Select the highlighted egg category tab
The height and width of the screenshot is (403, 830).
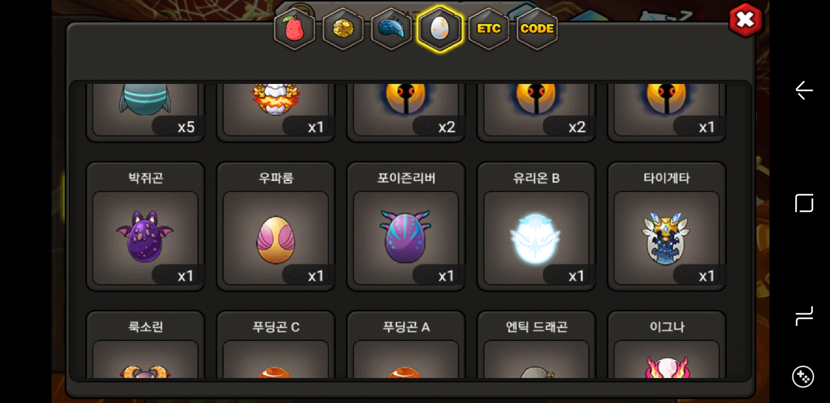tap(440, 29)
